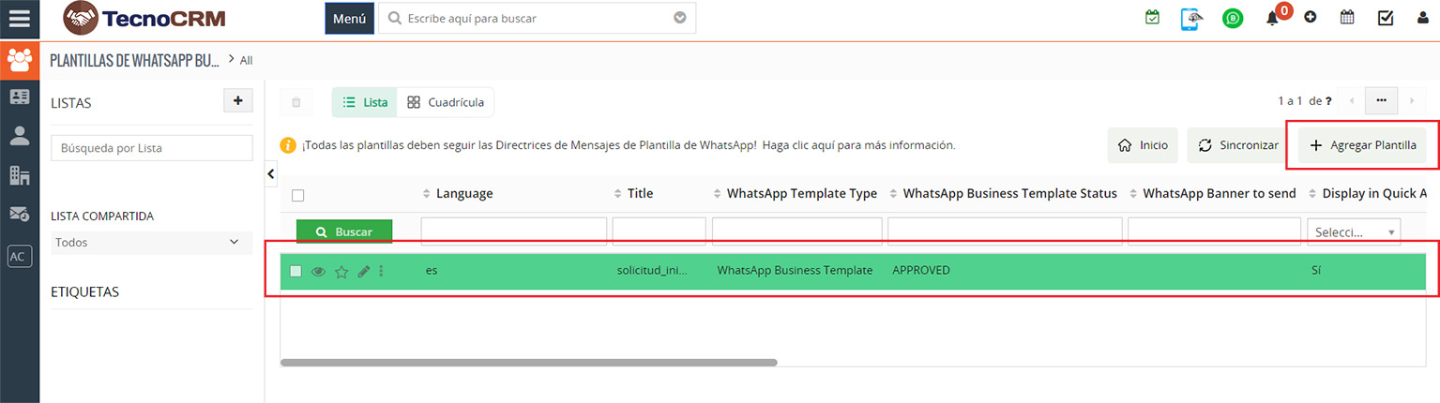Expand the Lista Compartida 'Todos' dropdown
Screen dimensions: 1440x403
coord(151,243)
